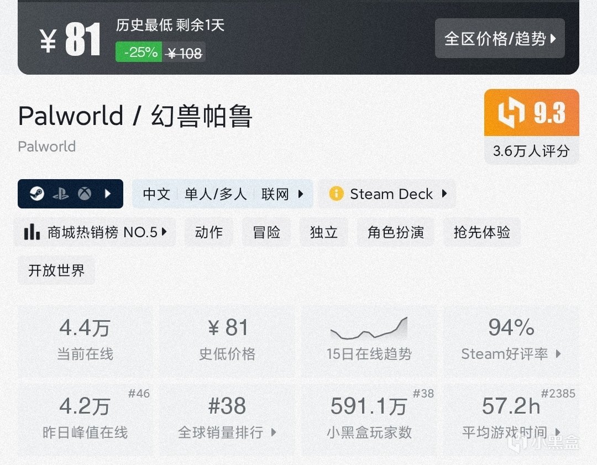Click the 小黑盒 9.3 score badge
The image size is (597, 465).
[x=532, y=113]
